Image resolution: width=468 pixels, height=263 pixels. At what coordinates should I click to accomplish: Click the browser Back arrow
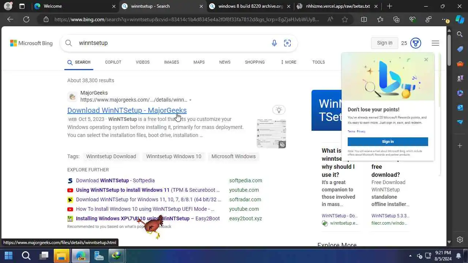pos(10,19)
